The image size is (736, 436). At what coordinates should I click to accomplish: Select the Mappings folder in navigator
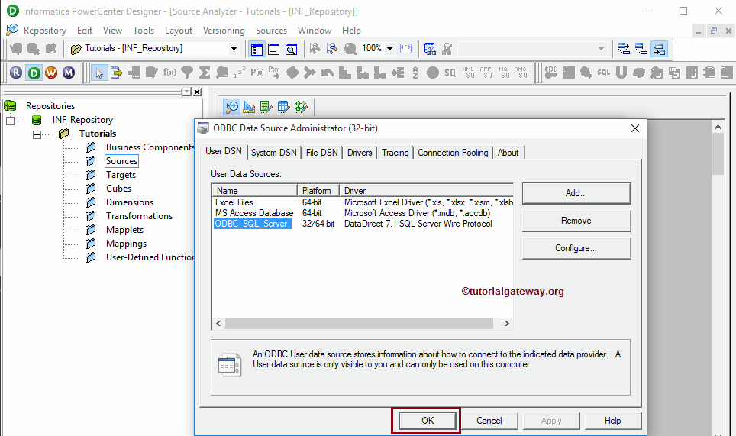(126, 244)
